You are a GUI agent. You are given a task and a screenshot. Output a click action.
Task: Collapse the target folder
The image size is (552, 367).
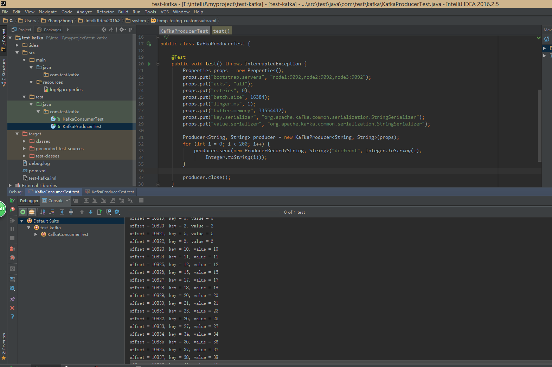pyautogui.click(x=17, y=134)
